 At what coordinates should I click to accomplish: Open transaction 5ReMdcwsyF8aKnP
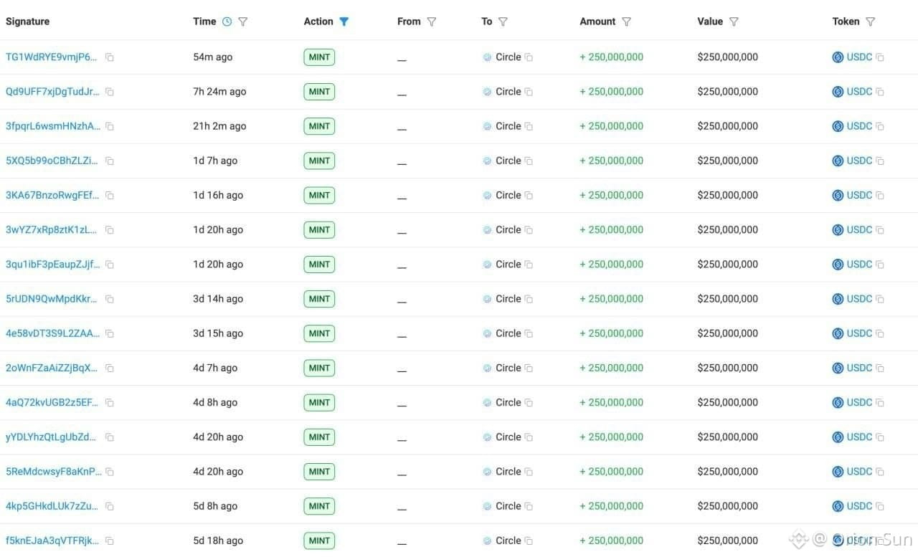click(x=54, y=471)
